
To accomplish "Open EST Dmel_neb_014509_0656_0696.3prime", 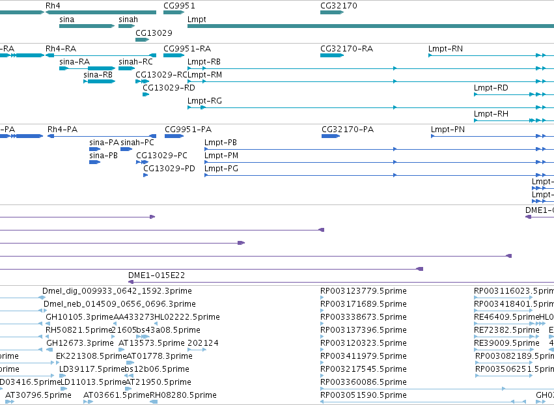I will click(x=119, y=304).
